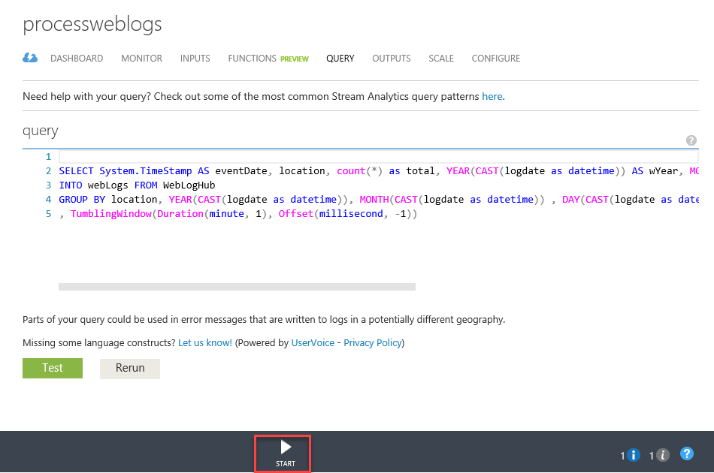Select the Query tab
The height and width of the screenshot is (473, 714).
pyautogui.click(x=340, y=59)
